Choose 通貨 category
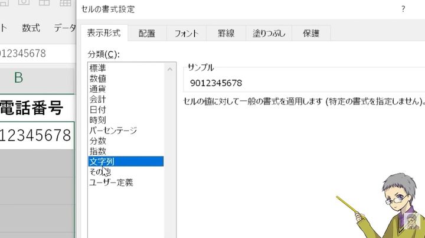The height and width of the screenshot is (238, 425). (126, 89)
